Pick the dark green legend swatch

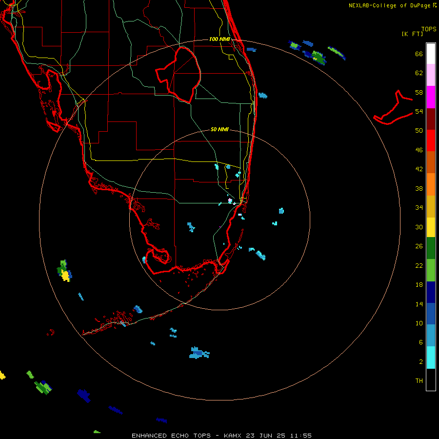[x=431, y=248]
